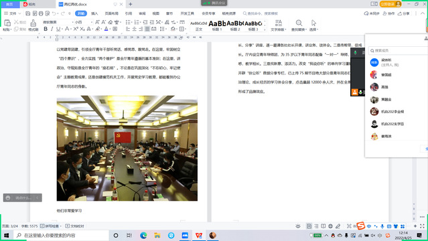Open the font name dropdown
Viewport: 428px width, 241px height.
(58, 22)
